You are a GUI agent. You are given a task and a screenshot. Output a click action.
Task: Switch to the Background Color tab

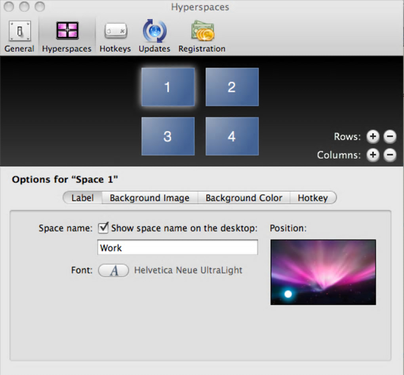pos(244,198)
